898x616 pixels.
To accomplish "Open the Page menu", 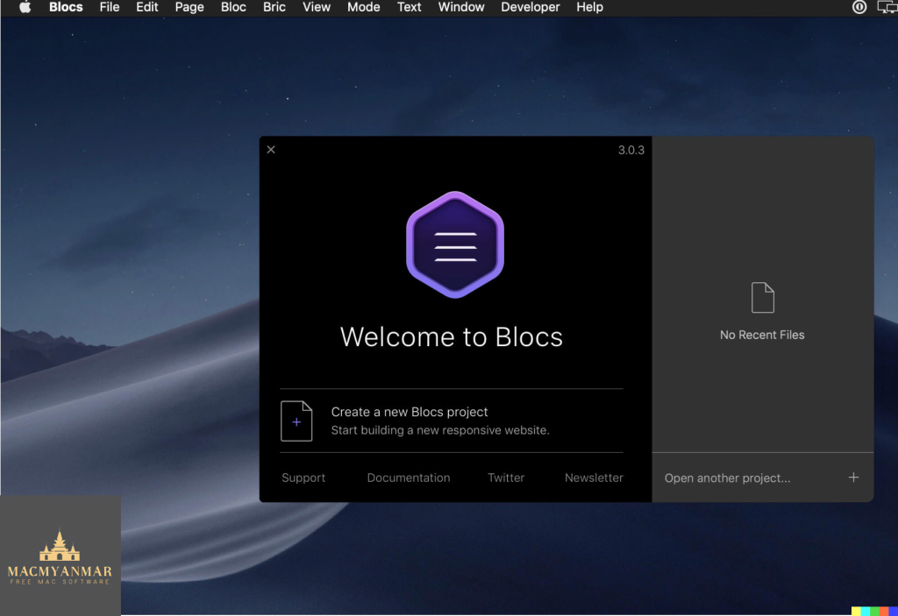I will [x=189, y=7].
